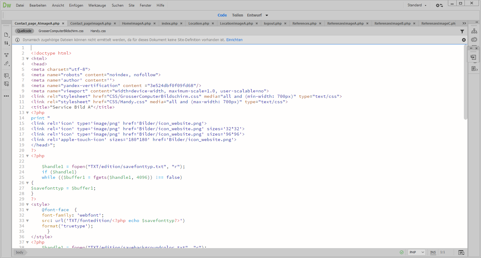This screenshot has width=481, height=258.
Task: Collapse the style block on line 30
Action: [27, 205]
